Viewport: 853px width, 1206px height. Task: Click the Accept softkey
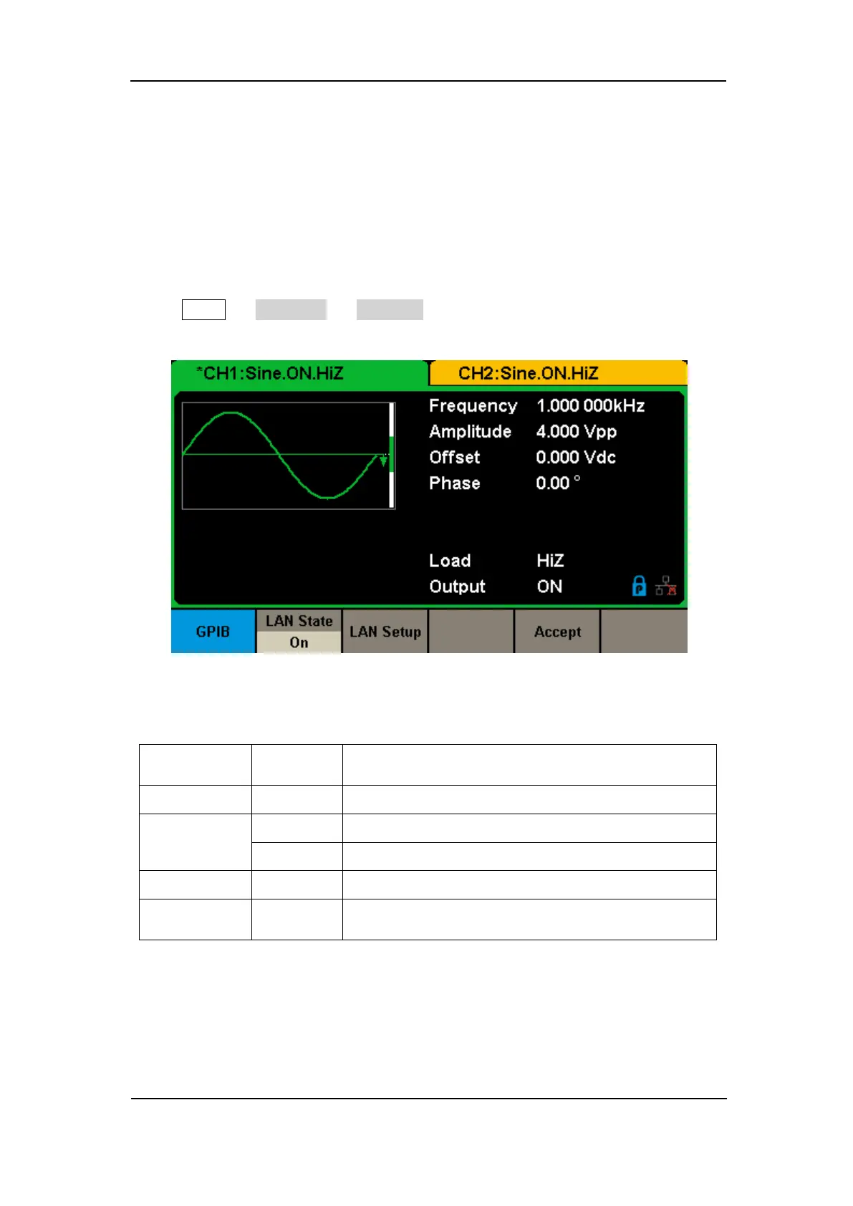[557, 632]
